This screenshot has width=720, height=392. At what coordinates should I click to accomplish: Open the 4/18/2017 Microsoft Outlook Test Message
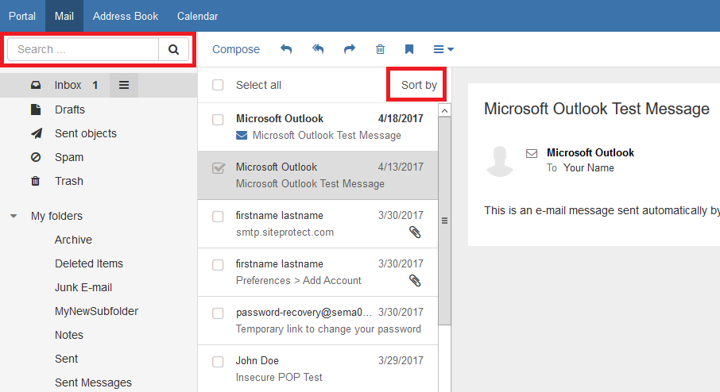click(318, 127)
